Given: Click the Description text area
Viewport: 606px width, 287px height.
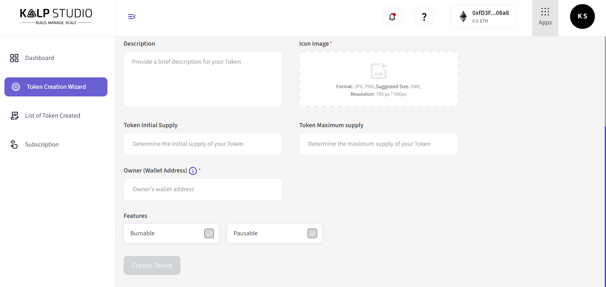Looking at the screenshot, I should point(203,79).
